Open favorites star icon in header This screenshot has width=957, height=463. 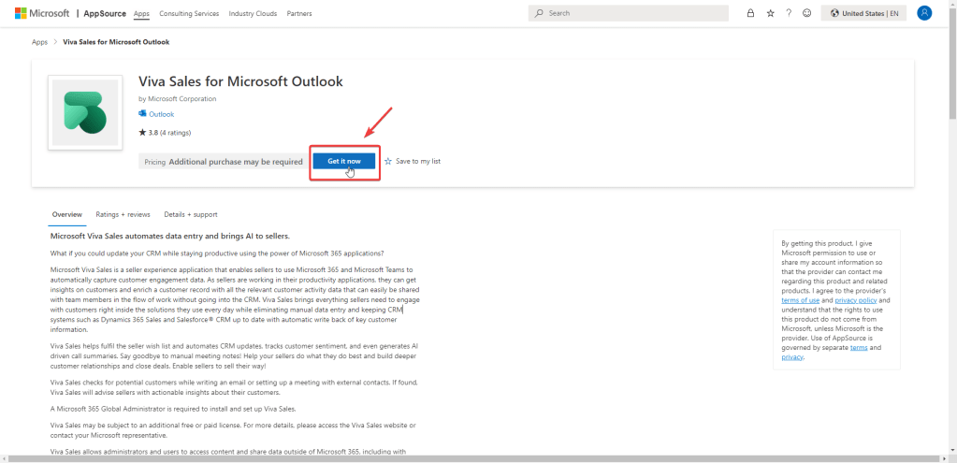pos(770,13)
